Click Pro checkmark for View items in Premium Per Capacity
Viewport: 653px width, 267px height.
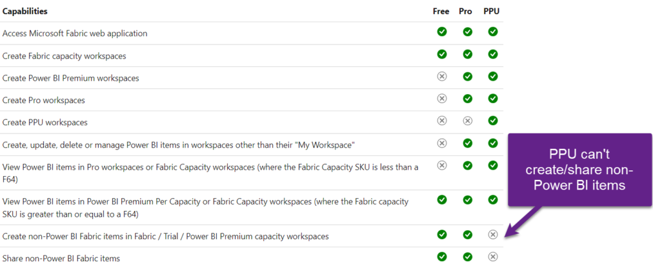(467, 200)
